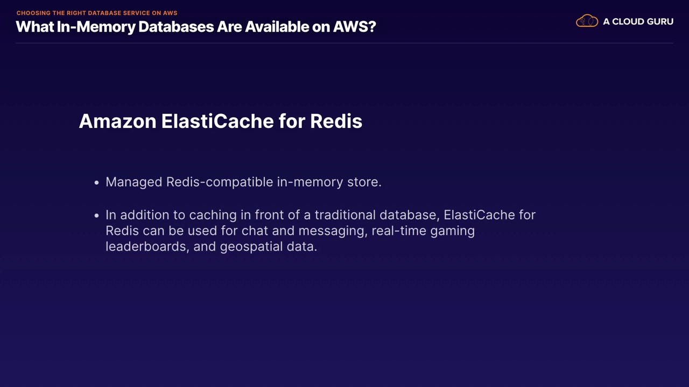Click the bullet dot before Managed Redis-compatible
This screenshot has width=689, height=387.
tap(97, 183)
